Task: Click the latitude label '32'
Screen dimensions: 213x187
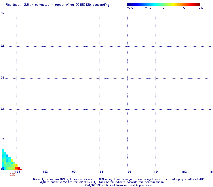Action: point(2,139)
